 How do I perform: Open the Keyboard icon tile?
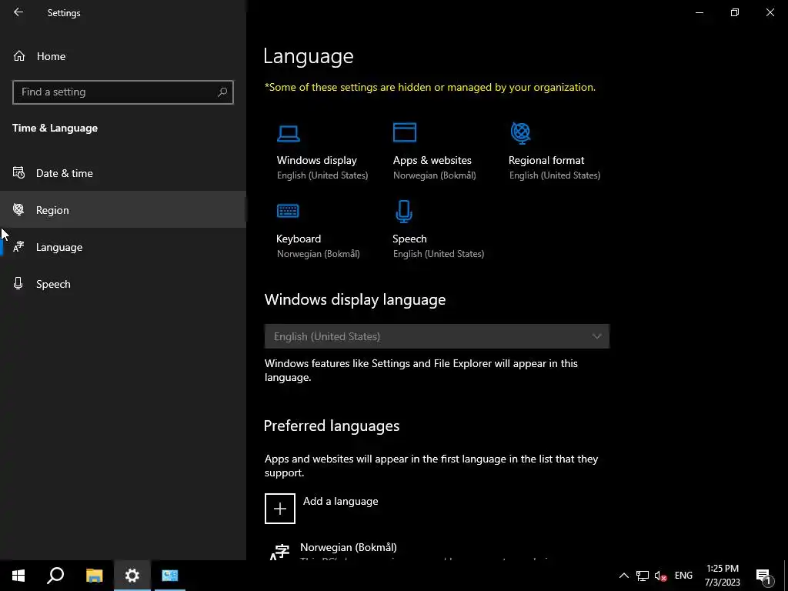(x=288, y=211)
